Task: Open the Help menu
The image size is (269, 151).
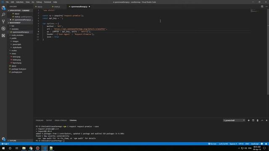Action: [x=55, y=2]
